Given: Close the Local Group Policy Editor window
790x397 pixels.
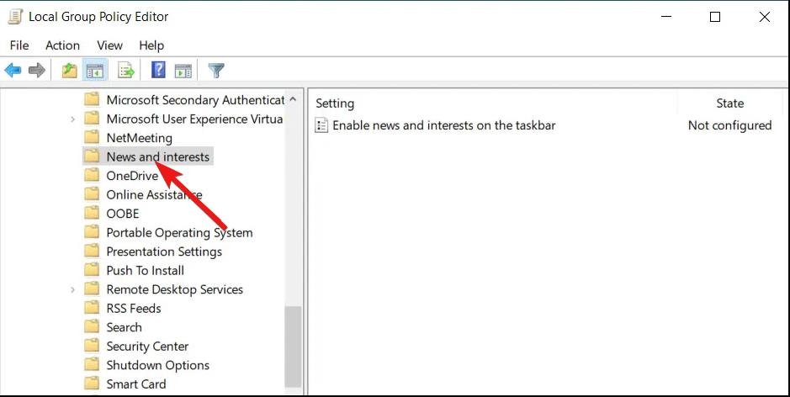Looking at the screenshot, I should tap(764, 17).
